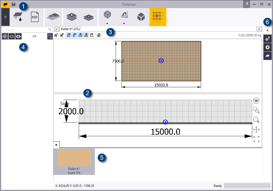Toggle the bright-eye visibility filter

click(18, 37)
